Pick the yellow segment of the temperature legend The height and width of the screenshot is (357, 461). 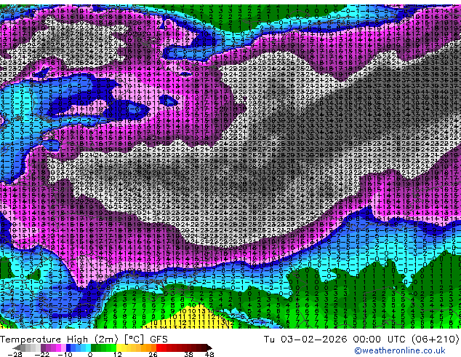119,348
